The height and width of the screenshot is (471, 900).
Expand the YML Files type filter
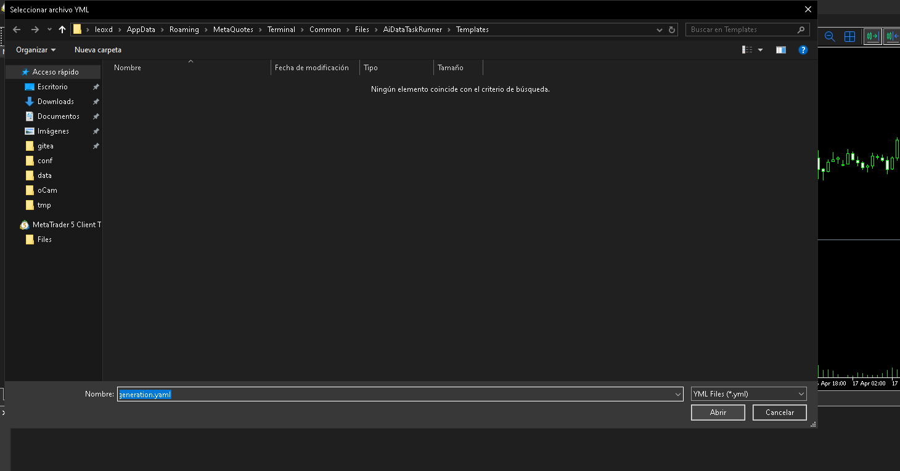748,394
